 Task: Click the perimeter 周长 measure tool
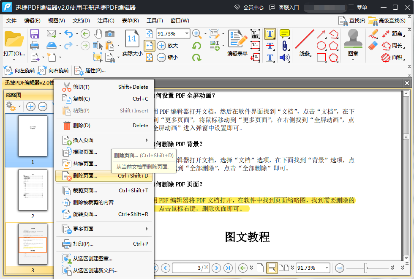click(393, 46)
